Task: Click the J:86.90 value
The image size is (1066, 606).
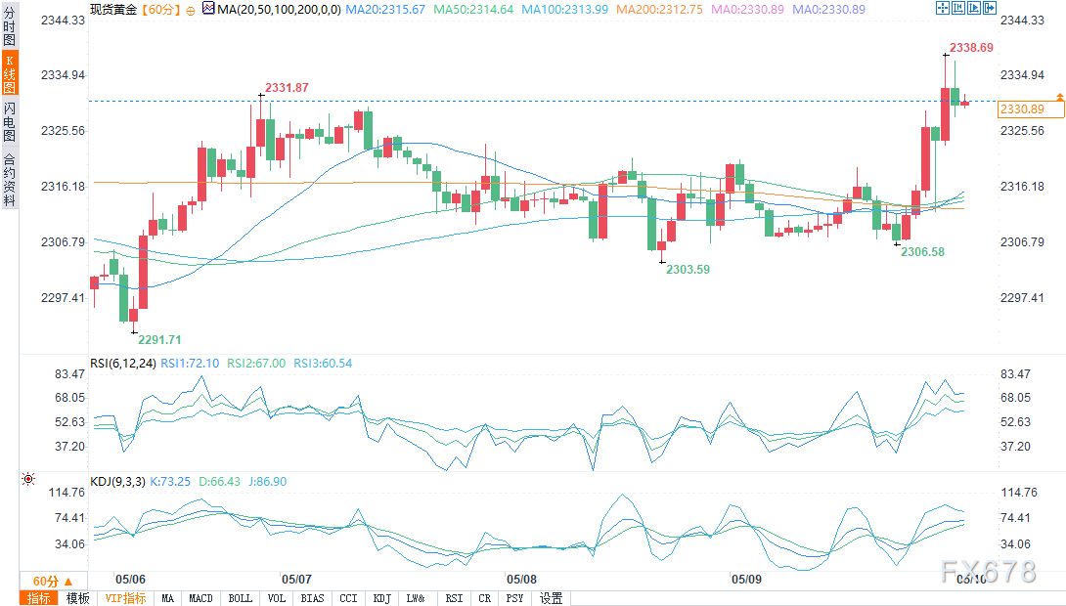Action: 267,482
